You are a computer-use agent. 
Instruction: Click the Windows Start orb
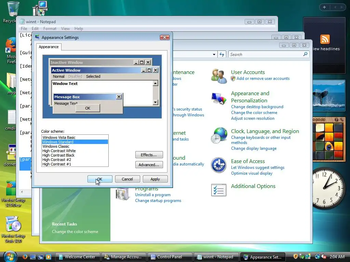pos(10,257)
